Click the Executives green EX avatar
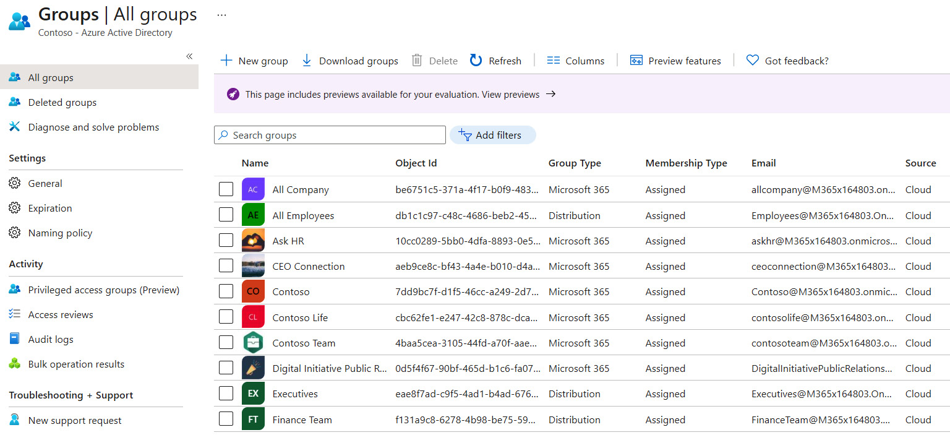 [x=253, y=394]
